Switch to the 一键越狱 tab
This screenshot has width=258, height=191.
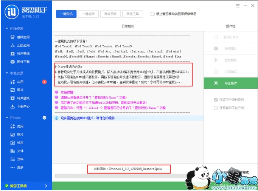click(x=89, y=14)
